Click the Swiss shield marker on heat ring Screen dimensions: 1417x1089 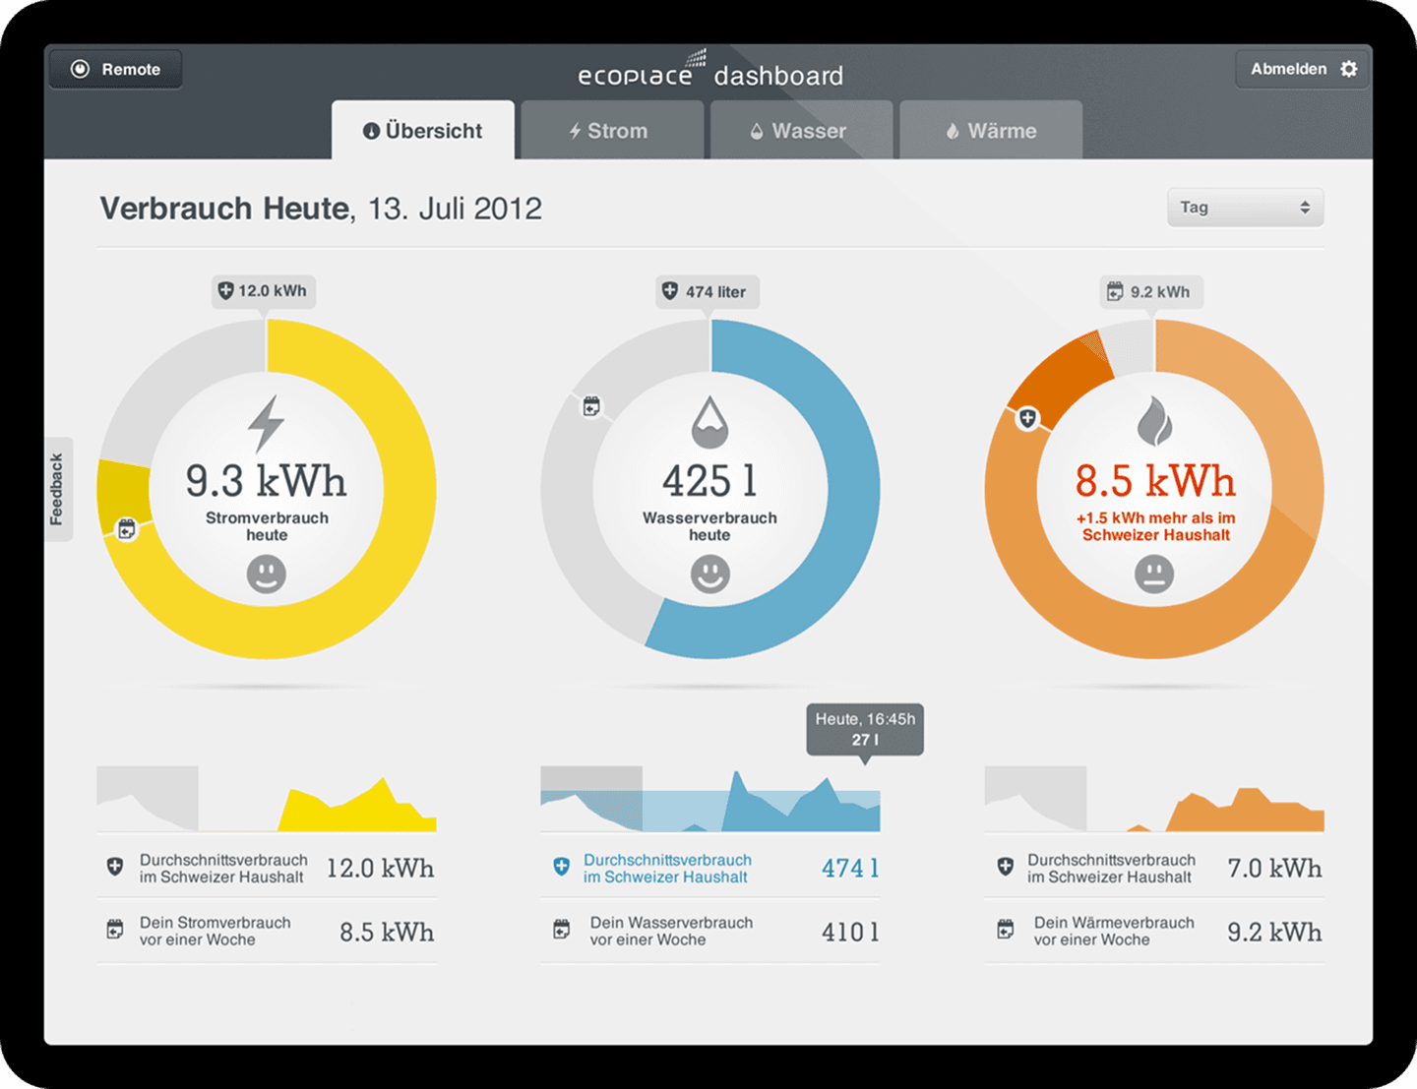[x=1027, y=419]
